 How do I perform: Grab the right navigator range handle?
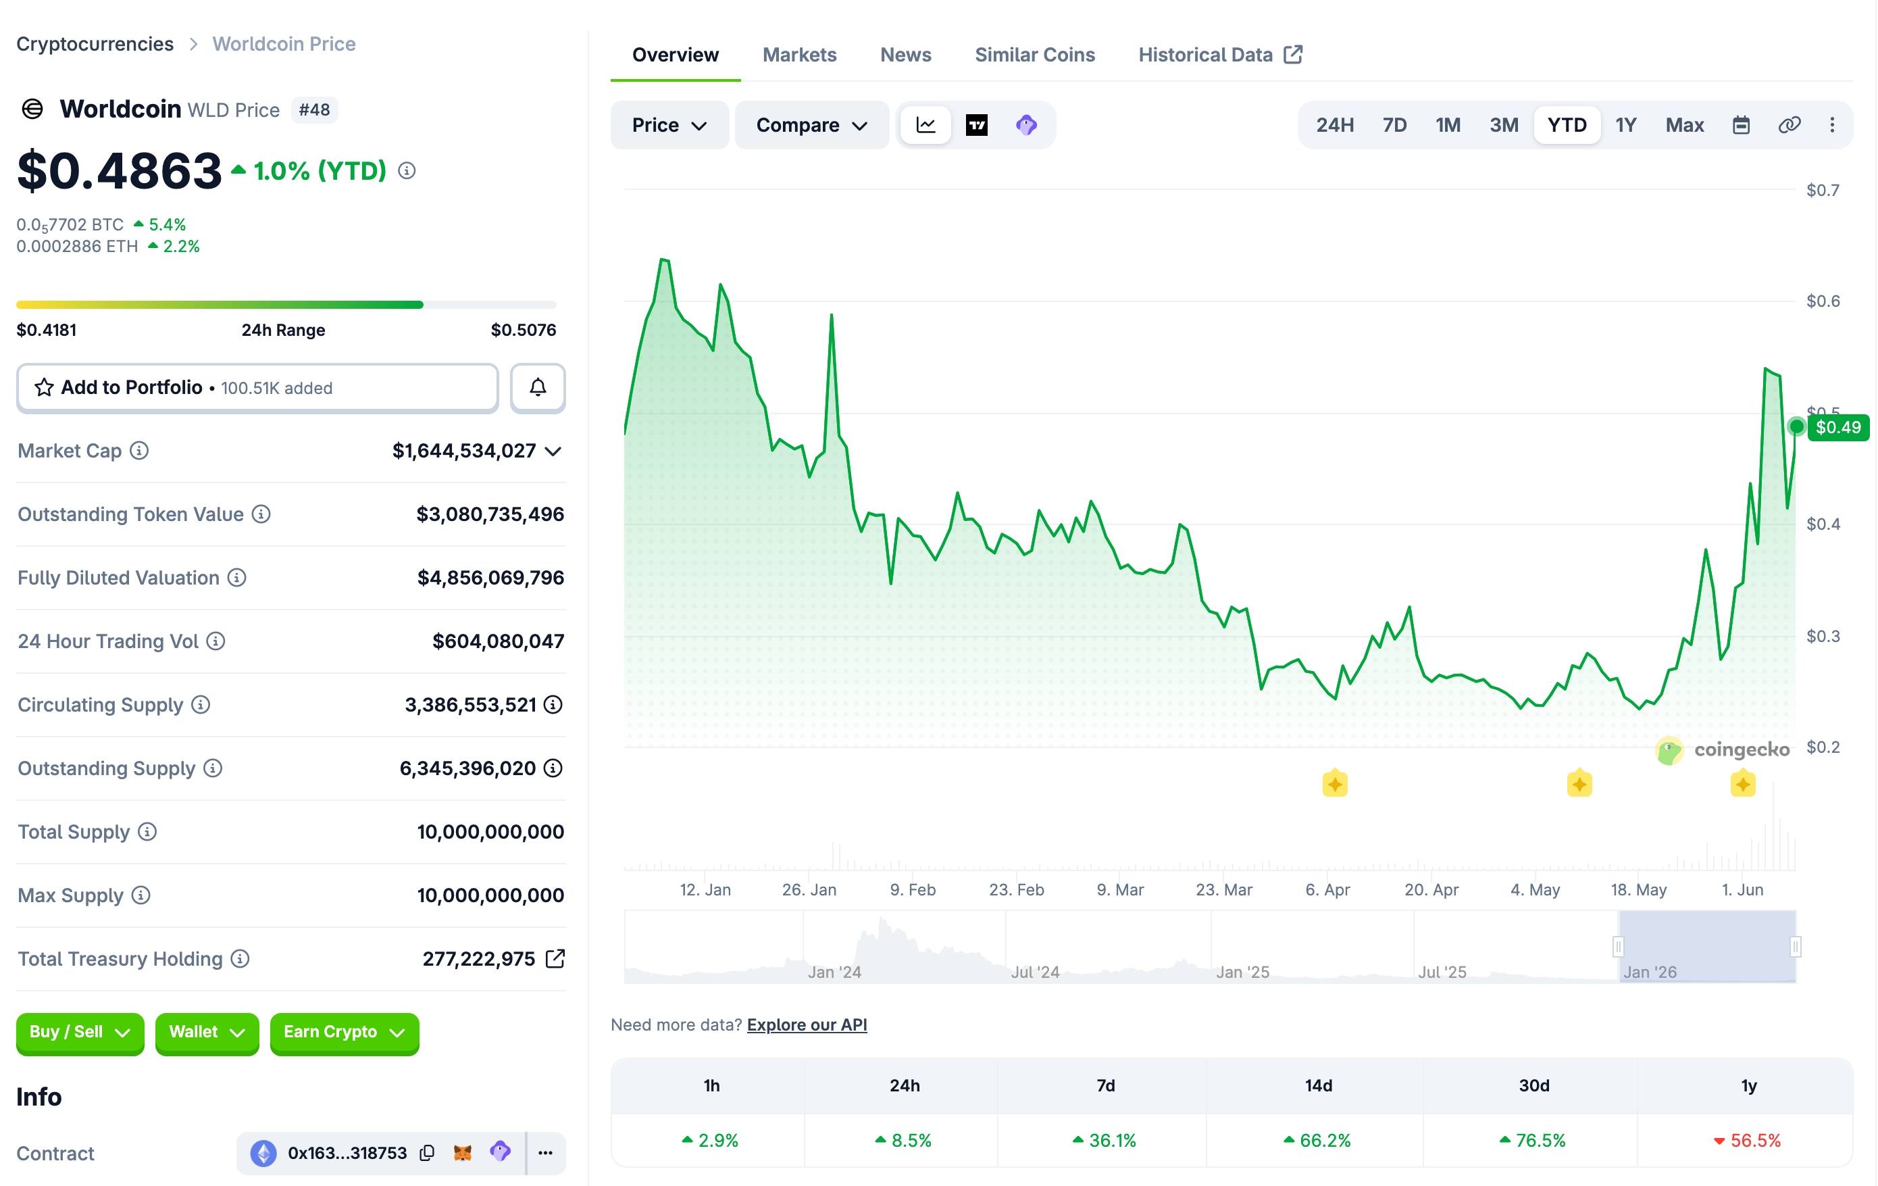pos(1796,947)
